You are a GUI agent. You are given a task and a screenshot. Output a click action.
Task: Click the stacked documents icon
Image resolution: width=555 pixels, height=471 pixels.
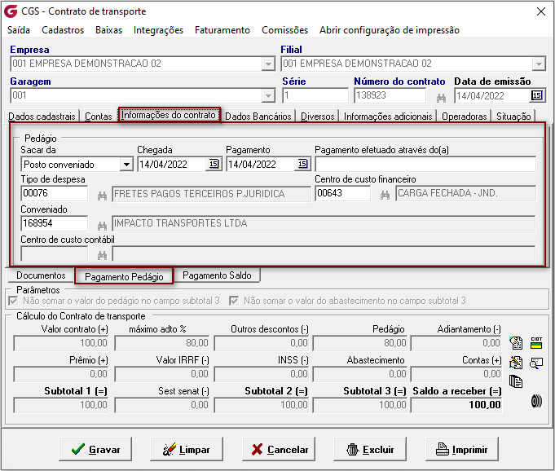click(516, 381)
